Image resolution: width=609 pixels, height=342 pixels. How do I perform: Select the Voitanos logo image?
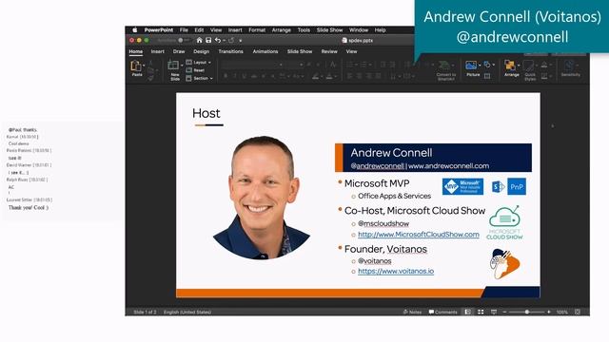pos(504,264)
